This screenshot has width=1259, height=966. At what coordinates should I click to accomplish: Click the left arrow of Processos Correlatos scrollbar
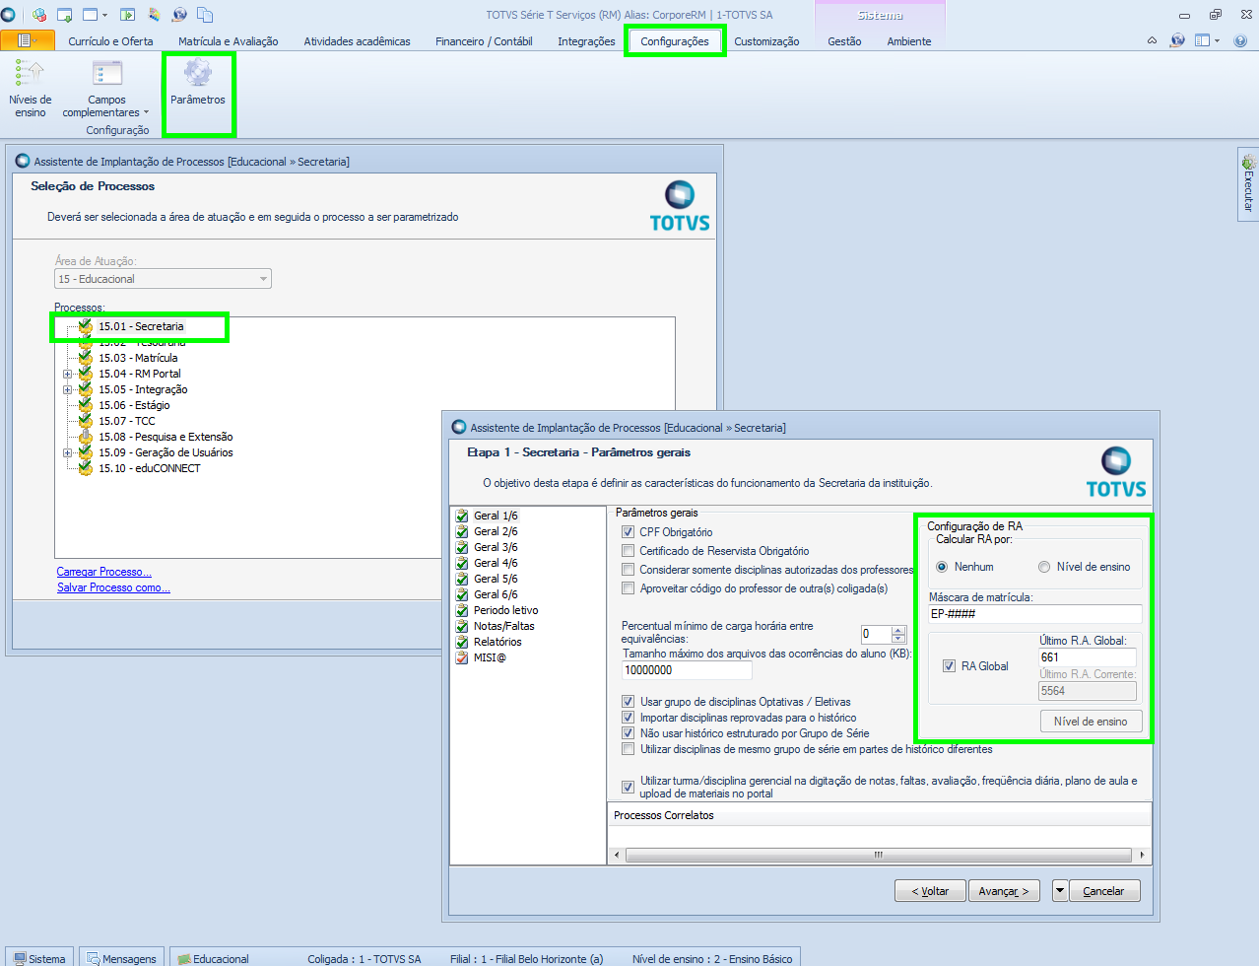pos(617,855)
